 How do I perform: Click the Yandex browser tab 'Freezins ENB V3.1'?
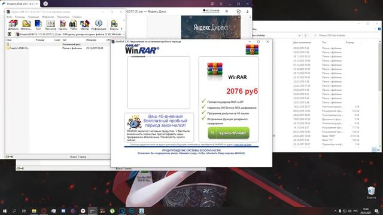20,4
